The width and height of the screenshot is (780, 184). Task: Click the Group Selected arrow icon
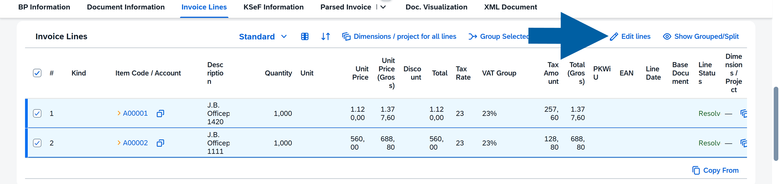click(472, 37)
